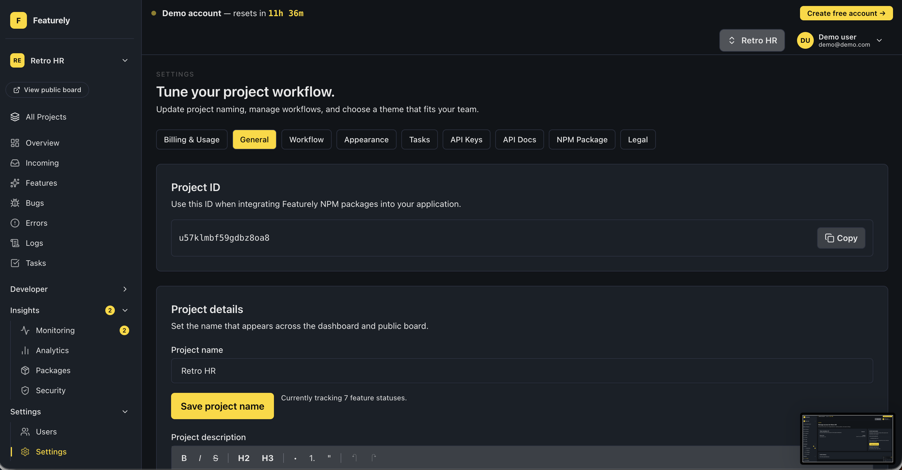Open Monitoring pulse icon in Insights
This screenshot has width=902, height=470.
coord(25,330)
